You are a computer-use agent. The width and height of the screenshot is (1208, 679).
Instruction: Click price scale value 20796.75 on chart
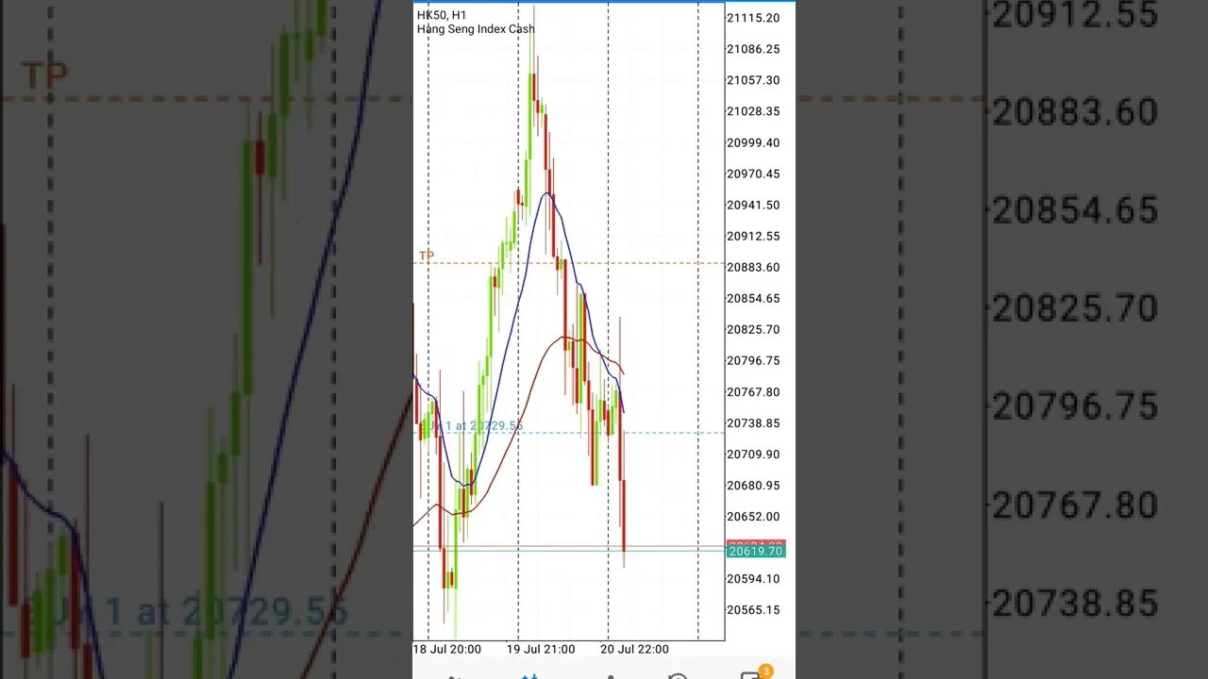point(753,360)
